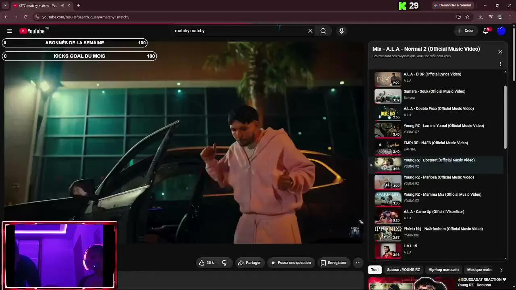This screenshot has height=290, width=516.
Task: Close the matchy matchy YouTube tab
Action: 69,6
